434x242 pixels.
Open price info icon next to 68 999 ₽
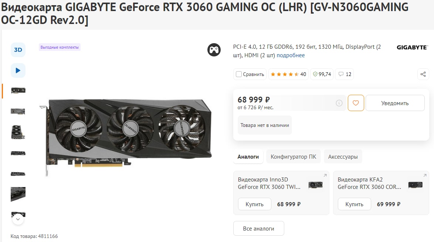point(339,103)
